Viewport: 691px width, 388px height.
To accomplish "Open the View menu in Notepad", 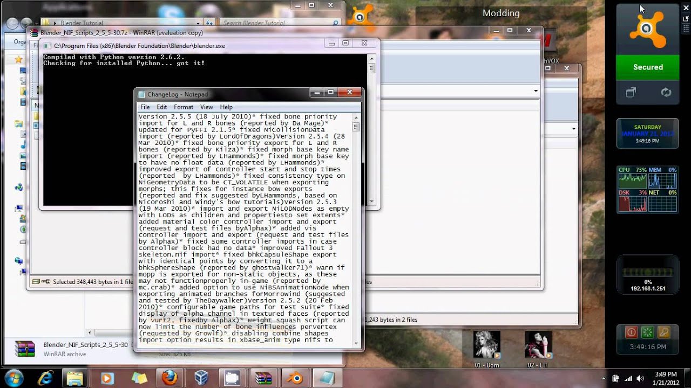I will coord(207,107).
